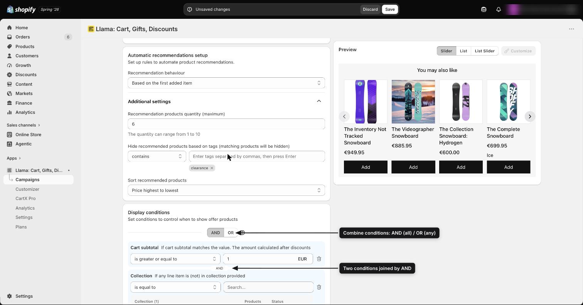Switch preview to List Slider layout

[485, 51]
